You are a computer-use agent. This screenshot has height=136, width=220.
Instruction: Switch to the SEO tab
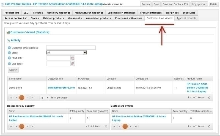26,13
